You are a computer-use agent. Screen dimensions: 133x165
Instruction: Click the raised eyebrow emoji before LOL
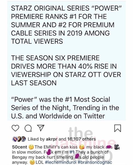coord(32,162)
